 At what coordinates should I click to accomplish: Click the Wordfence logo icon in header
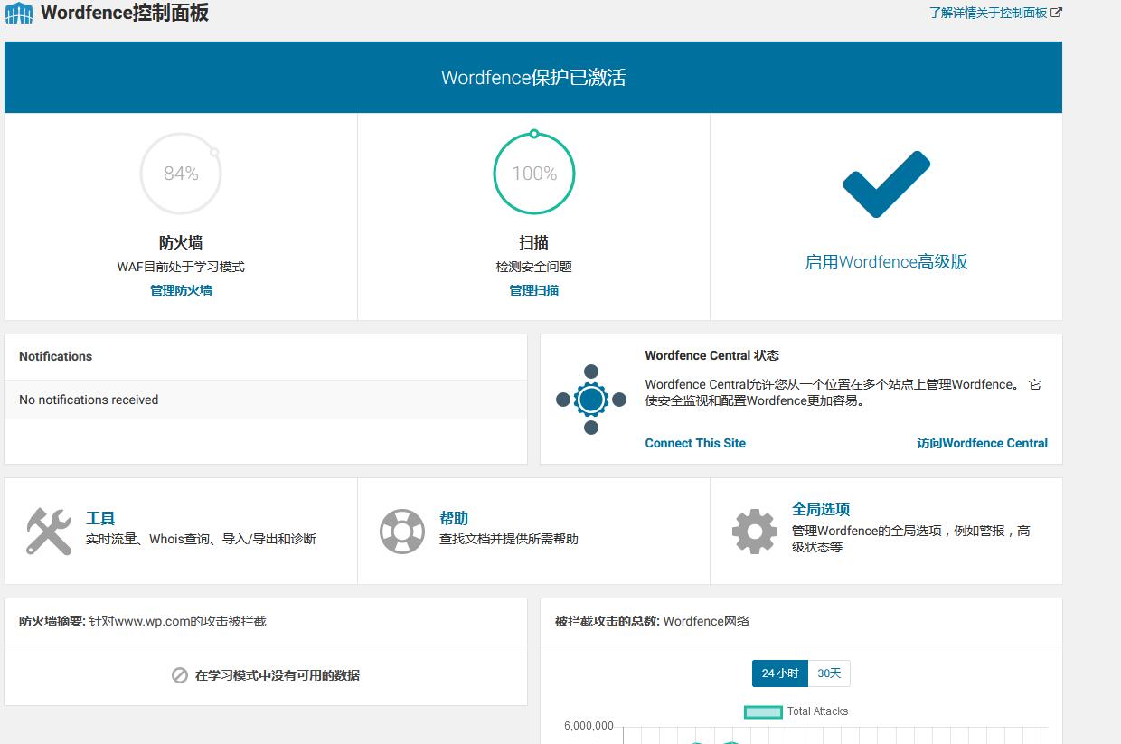[x=19, y=14]
